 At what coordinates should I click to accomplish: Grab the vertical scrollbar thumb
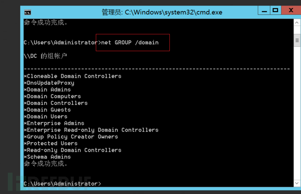tap(298, 41)
